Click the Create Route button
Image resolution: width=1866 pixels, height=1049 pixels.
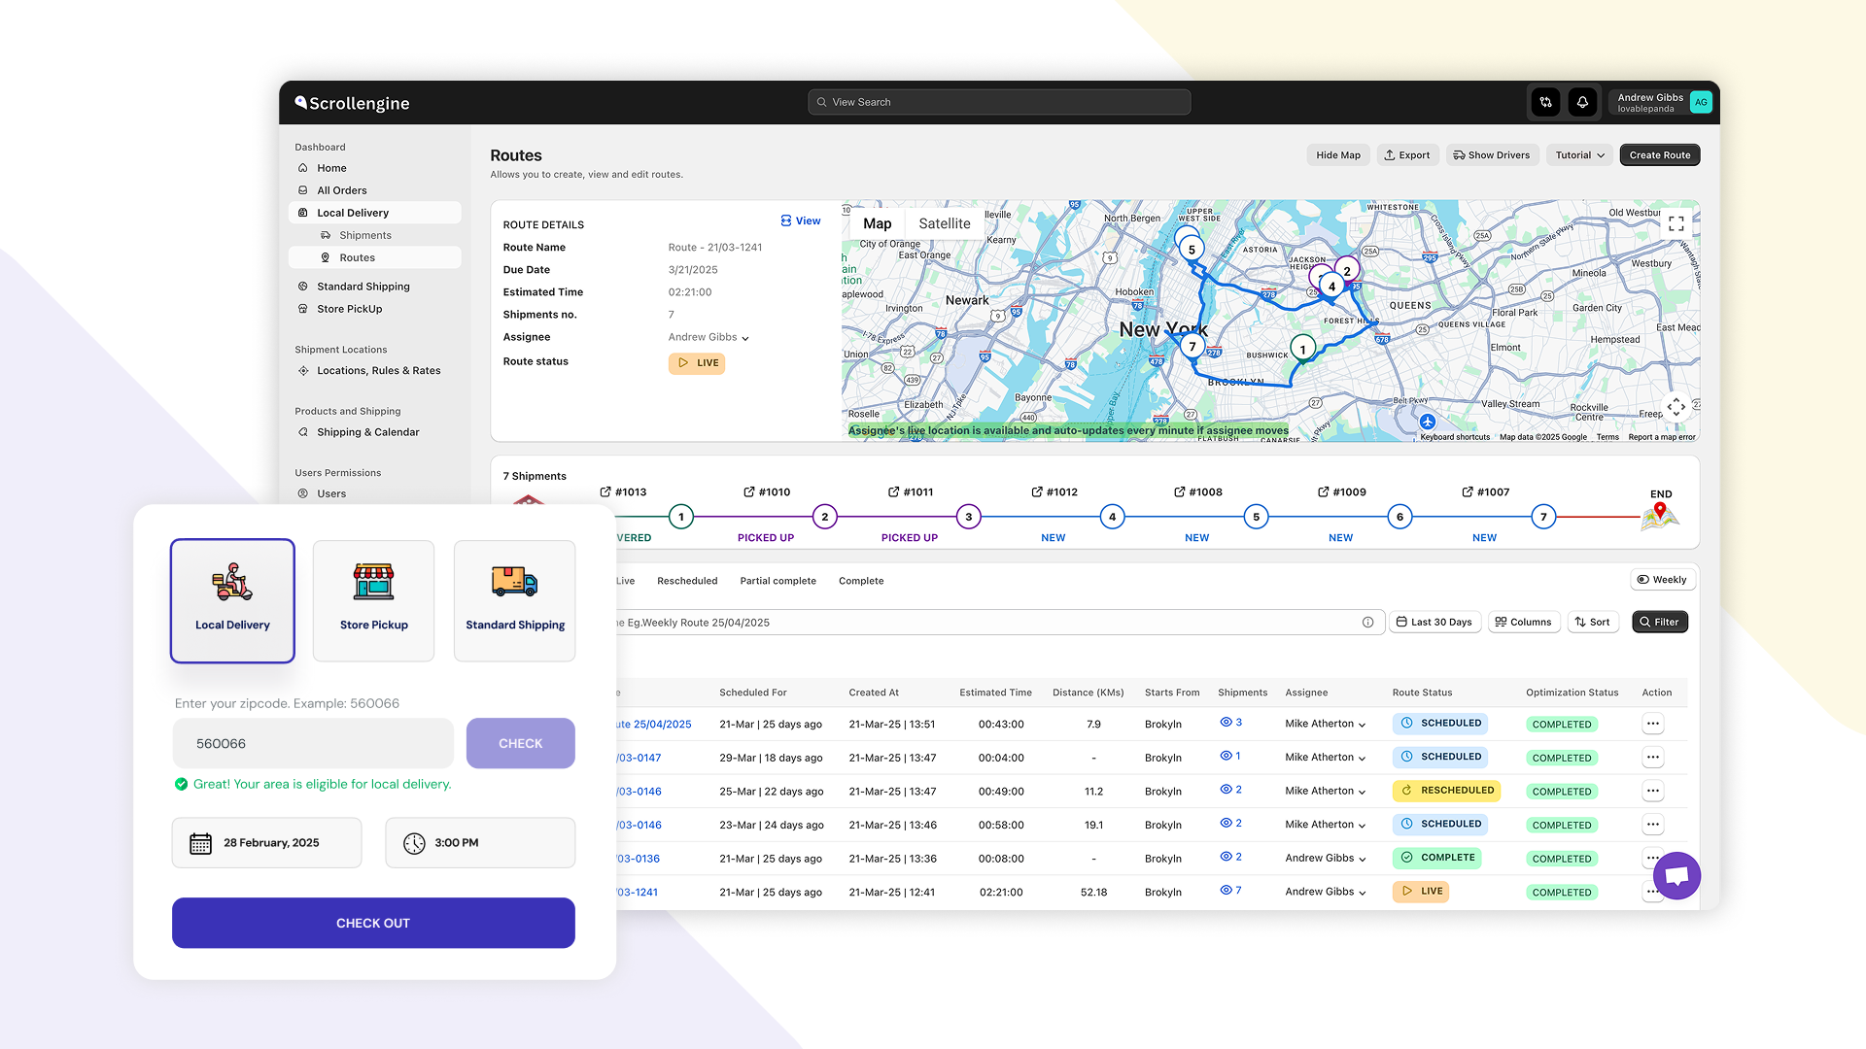pyautogui.click(x=1659, y=155)
